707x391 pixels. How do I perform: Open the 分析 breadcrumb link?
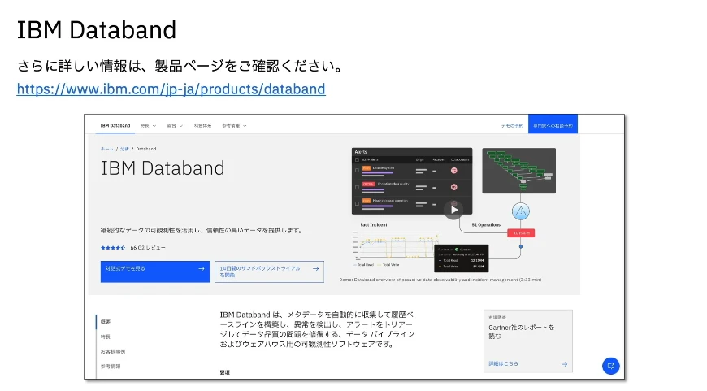pyautogui.click(x=124, y=149)
